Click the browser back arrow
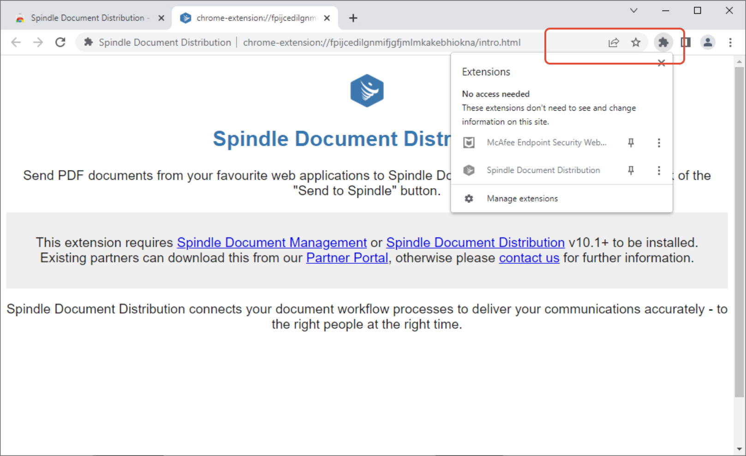Screen dimensions: 746x456 [x=16, y=42]
